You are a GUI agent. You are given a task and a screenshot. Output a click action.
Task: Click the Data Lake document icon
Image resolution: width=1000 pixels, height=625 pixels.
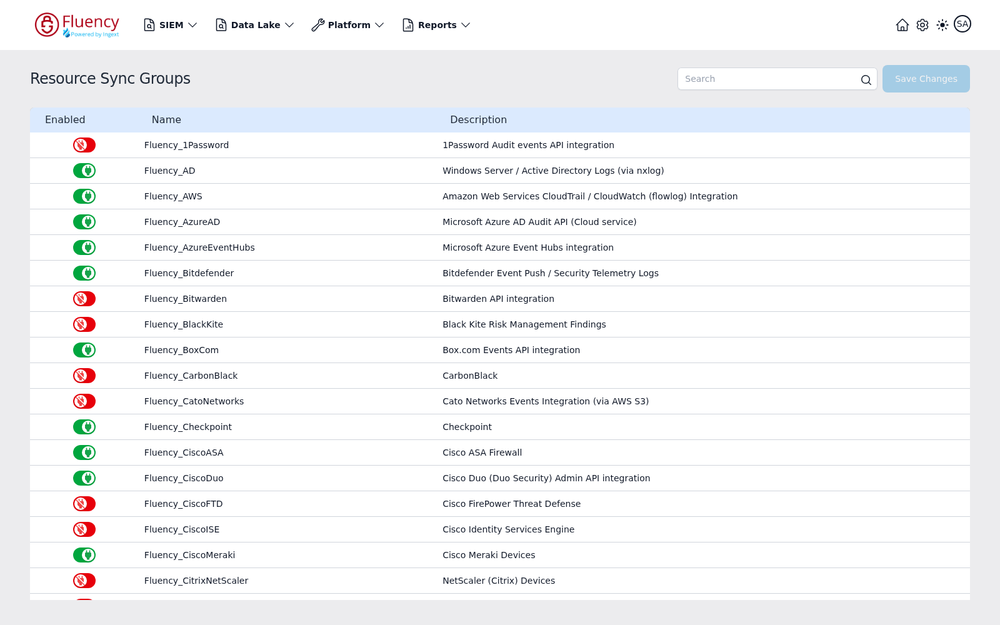point(221,25)
